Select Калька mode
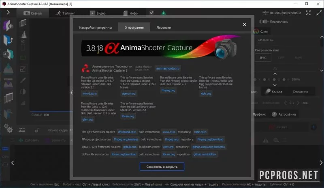Viewport: 324px width, 188px height. click(x=274, y=91)
